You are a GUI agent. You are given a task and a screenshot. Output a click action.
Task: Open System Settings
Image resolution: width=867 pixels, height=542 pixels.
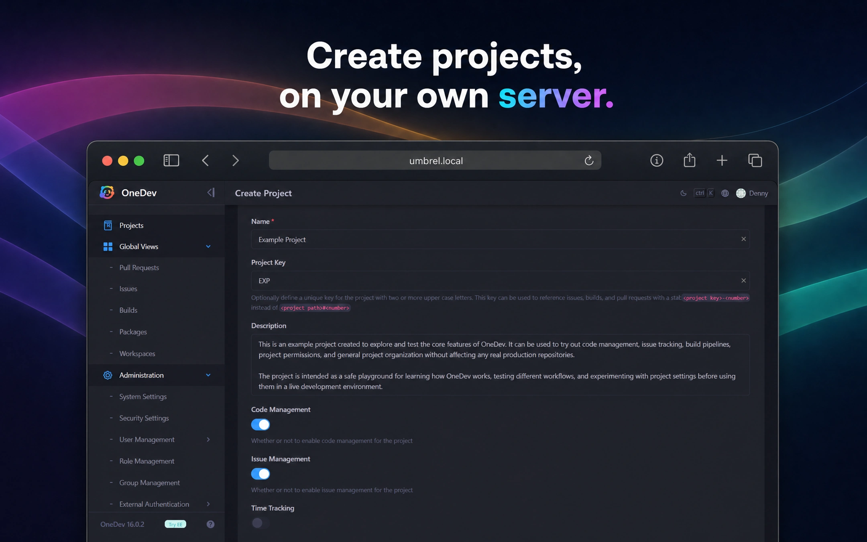point(143,397)
